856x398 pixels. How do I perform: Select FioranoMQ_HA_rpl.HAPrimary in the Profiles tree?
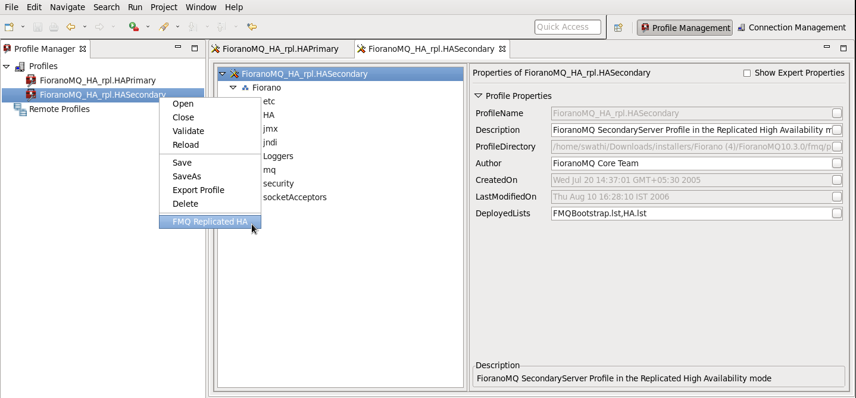(98, 80)
